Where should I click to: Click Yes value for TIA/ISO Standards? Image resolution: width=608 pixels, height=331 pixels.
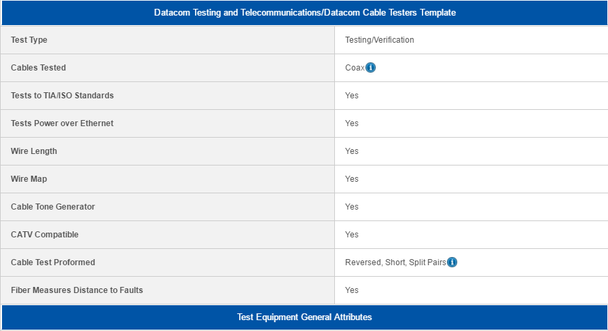pyautogui.click(x=352, y=96)
